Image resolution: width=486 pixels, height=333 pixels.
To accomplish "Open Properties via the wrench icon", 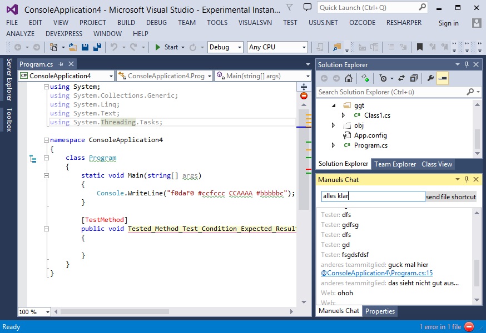I will [x=430, y=78].
